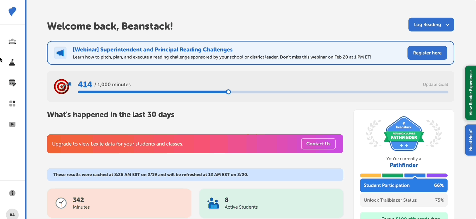The height and width of the screenshot is (219, 476).
Task: Open video tutorials via the play icon
Action: click(x=12, y=124)
